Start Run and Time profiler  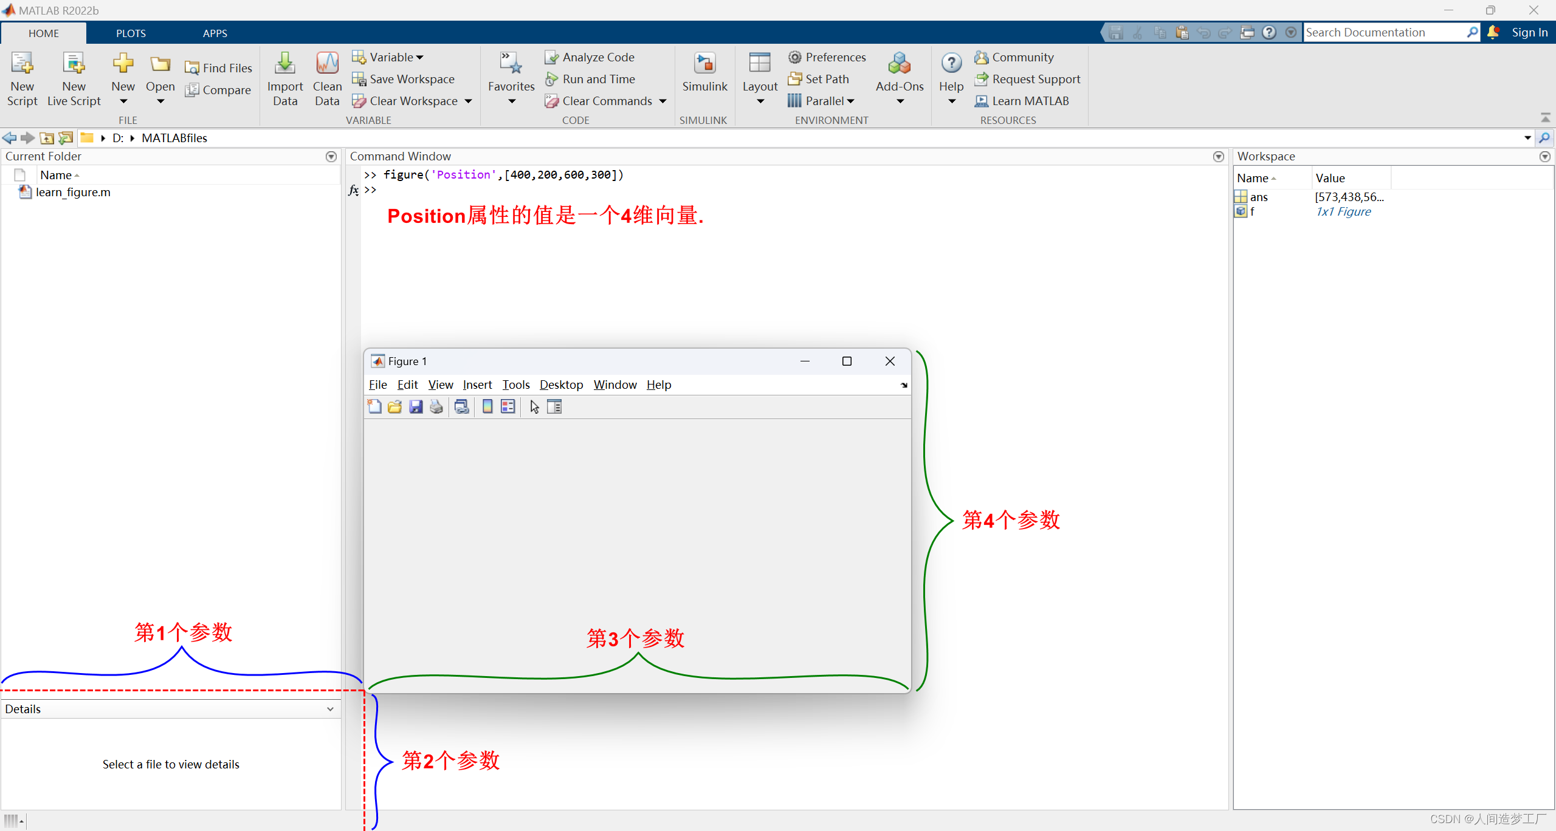590,79
